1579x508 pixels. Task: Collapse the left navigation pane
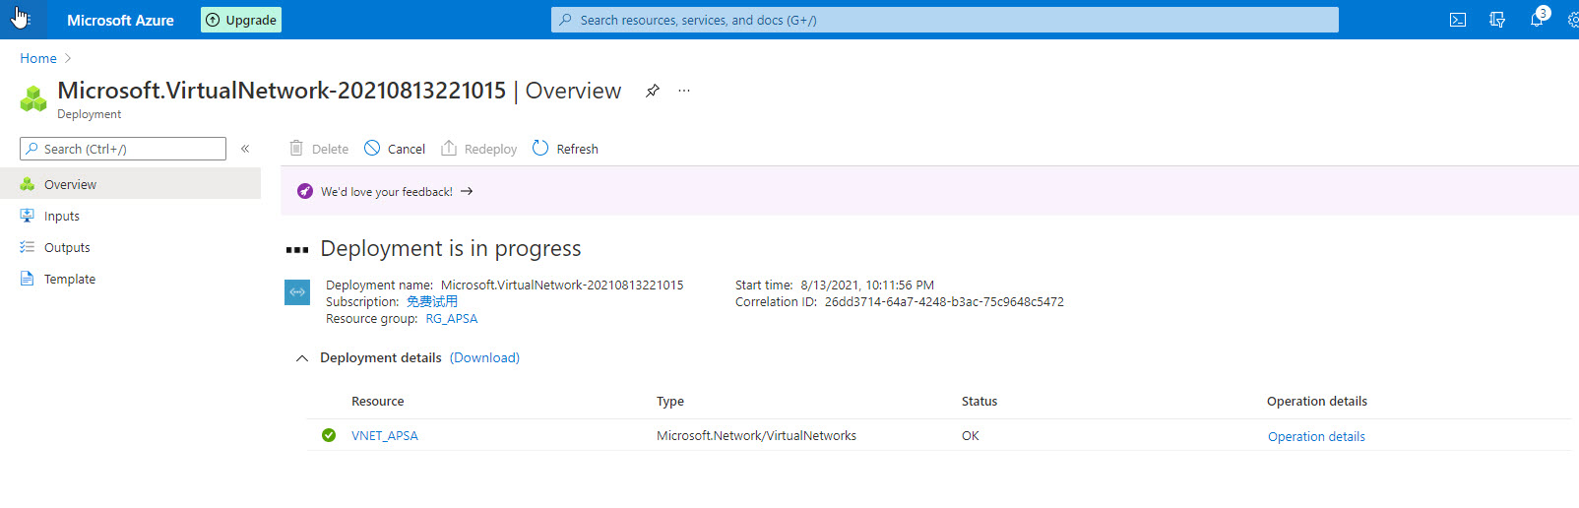(x=245, y=149)
